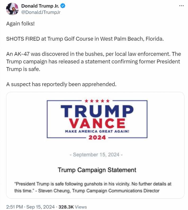Open the Trump Vance logo image
Image resolution: width=188 pixels, height=210 pixels.
97,119
